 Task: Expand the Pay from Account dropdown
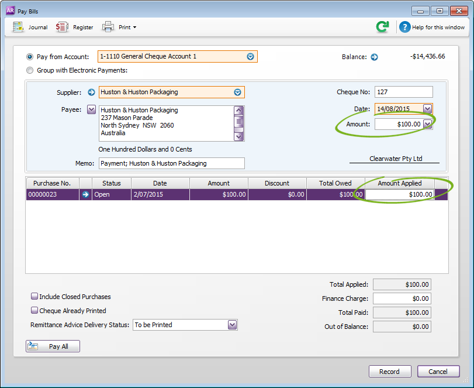(250, 57)
